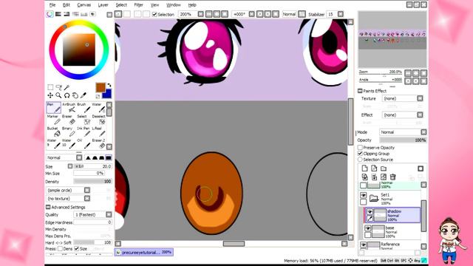Toggle the Selection visibility checkbox
The width and height of the screenshot is (473, 266).
point(154,14)
